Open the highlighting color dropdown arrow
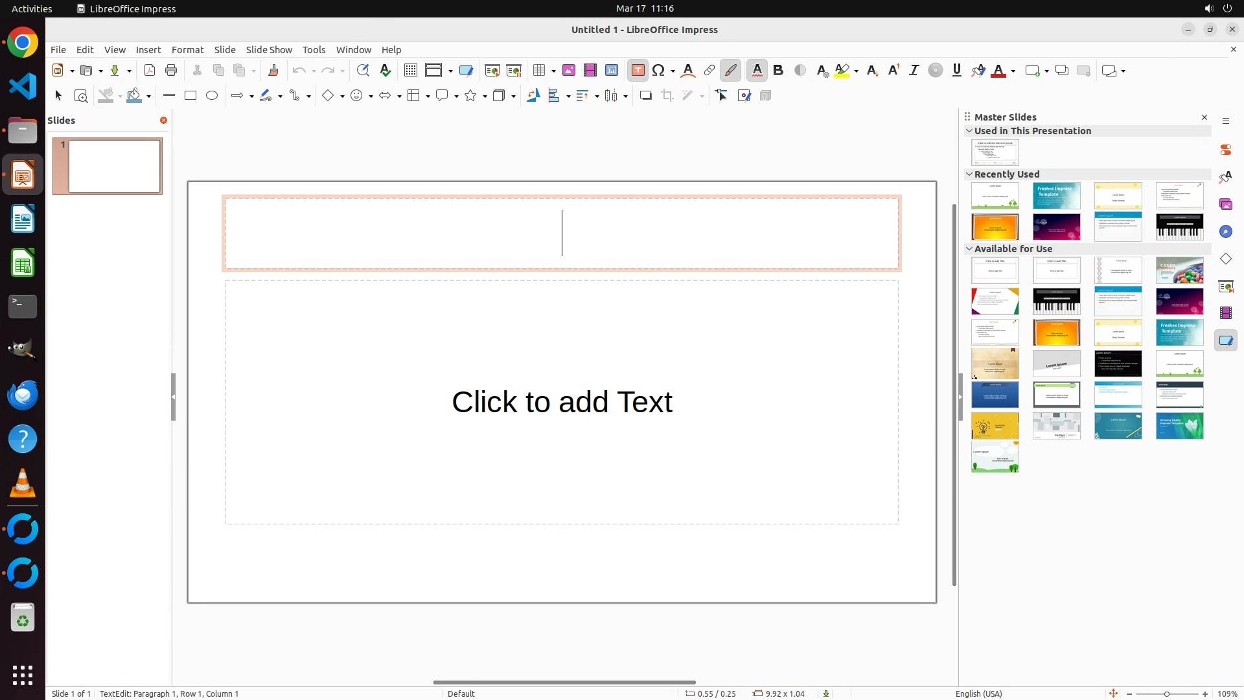Viewport: 1244px width, 700px height. pyautogui.click(x=857, y=71)
